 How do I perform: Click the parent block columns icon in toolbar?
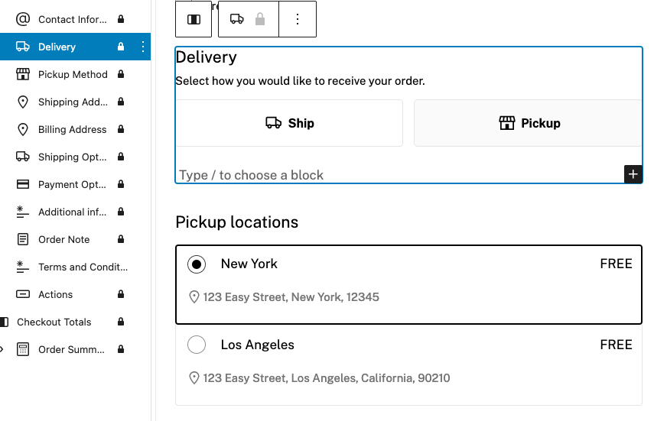194,19
